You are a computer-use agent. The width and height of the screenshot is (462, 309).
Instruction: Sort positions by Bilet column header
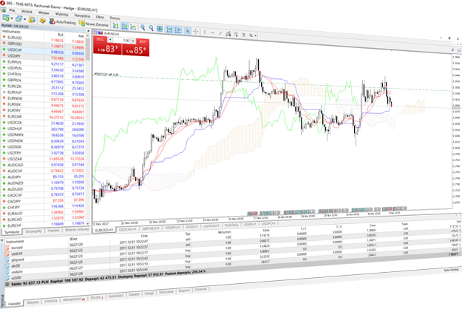point(73,239)
